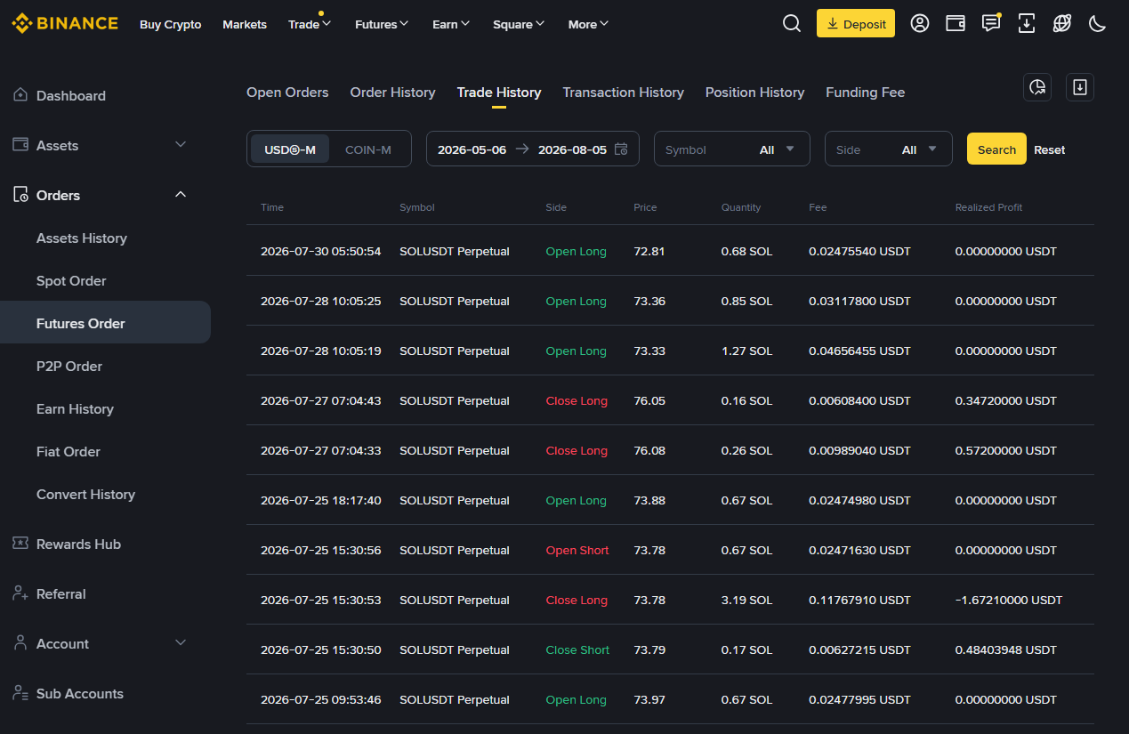This screenshot has width=1129, height=734.
Task: Click the 3.19 SOL quantity cell
Action: [747, 601]
